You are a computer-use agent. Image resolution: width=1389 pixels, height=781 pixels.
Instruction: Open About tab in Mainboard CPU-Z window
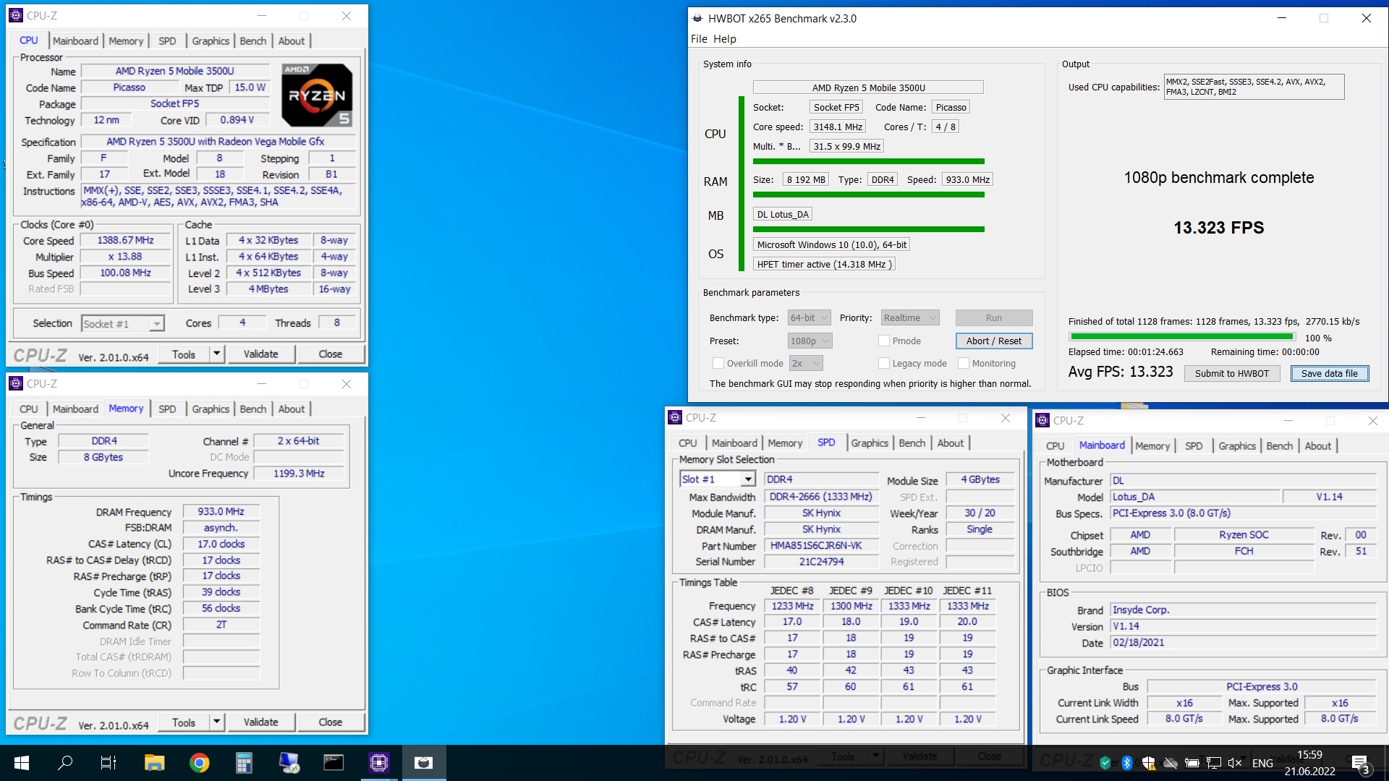click(1317, 446)
